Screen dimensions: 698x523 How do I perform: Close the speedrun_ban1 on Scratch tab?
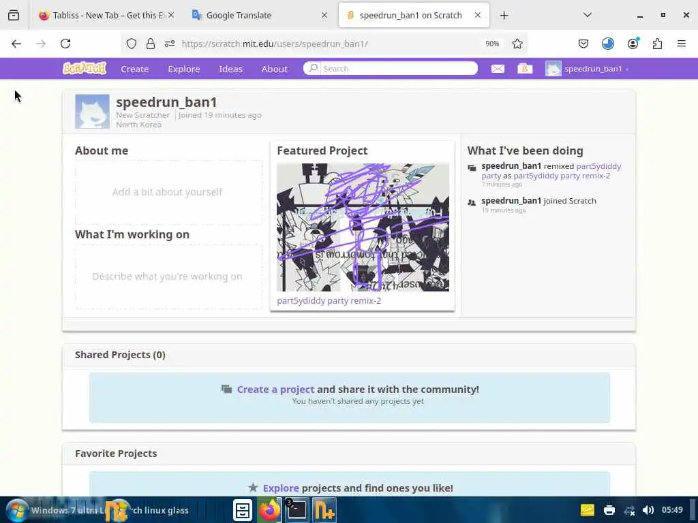click(x=478, y=15)
